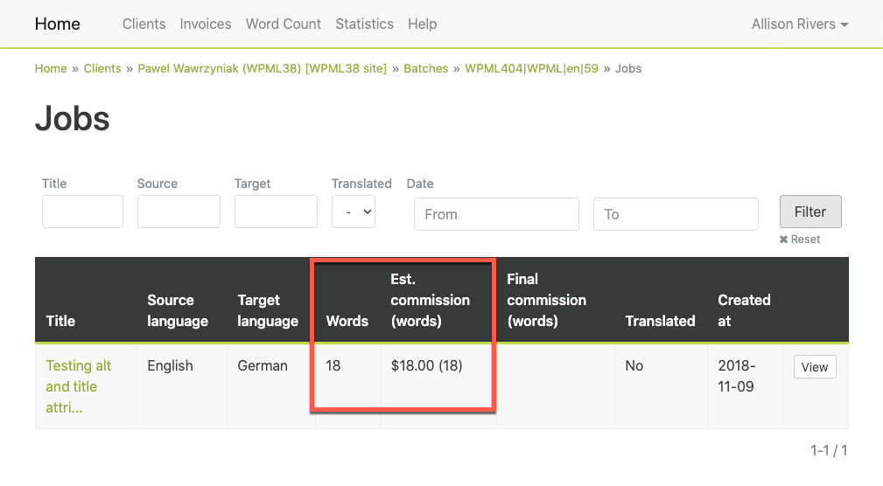Focus the Title filter input
Viewport: 883px width, 486px height.
click(x=82, y=212)
